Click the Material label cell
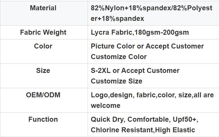219x137 pixels. click(x=43, y=8)
